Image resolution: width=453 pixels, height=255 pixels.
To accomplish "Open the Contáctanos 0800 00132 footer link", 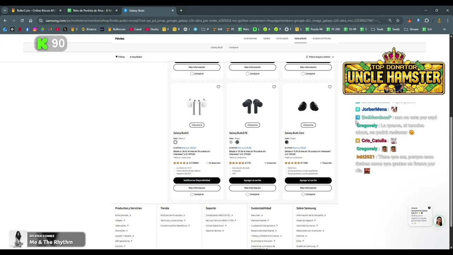I will (219, 215).
